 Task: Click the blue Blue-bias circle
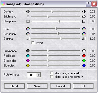(x=84, y=65)
